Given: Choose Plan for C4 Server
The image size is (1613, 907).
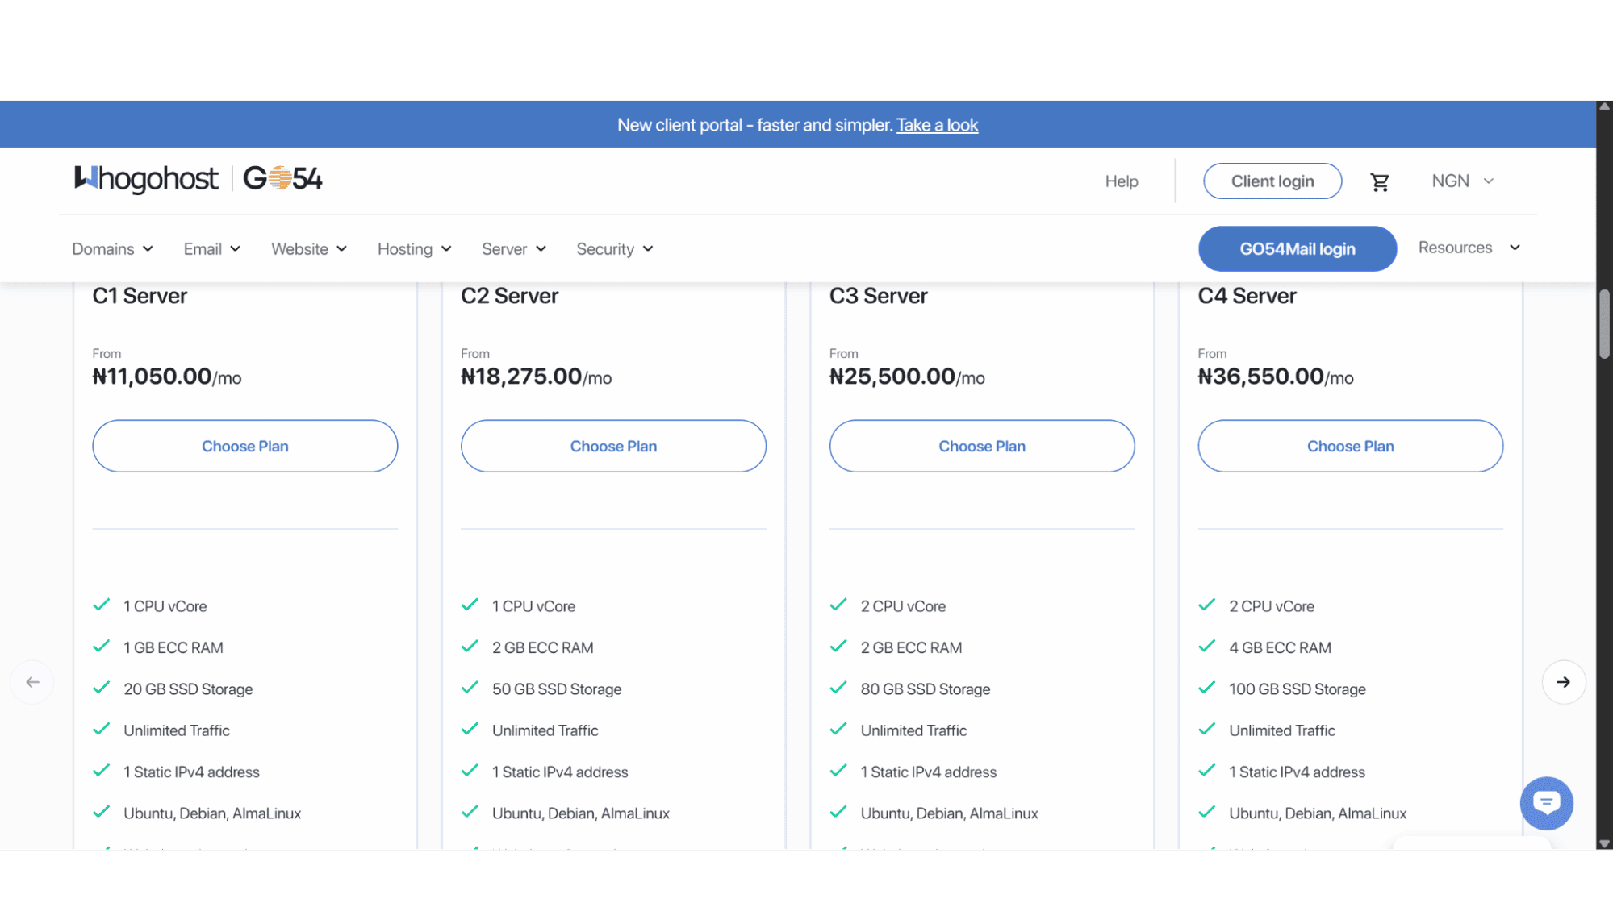Looking at the screenshot, I should pos(1350,446).
